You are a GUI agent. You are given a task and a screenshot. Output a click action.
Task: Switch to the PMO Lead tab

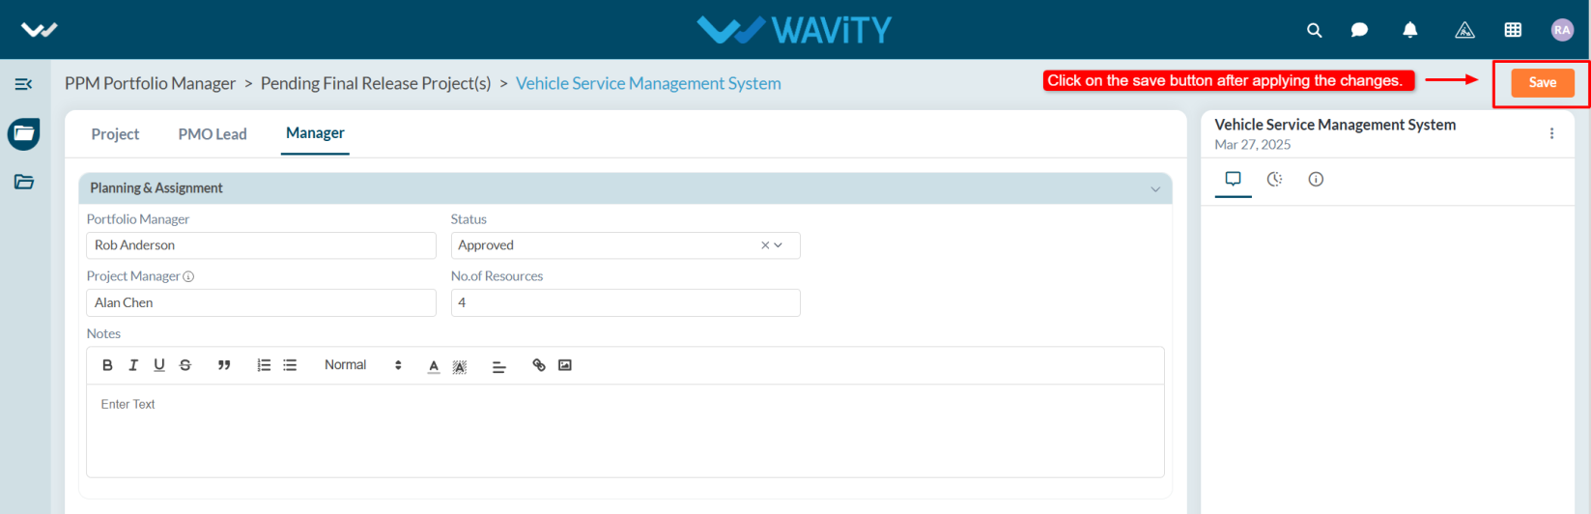pyautogui.click(x=213, y=134)
